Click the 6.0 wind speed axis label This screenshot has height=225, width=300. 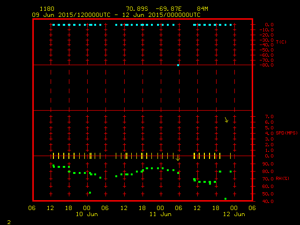(269, 122)
